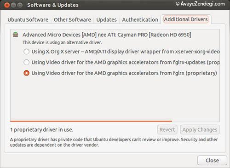Click the graphics card device icon
The width and height of the screenshot is (230, 168).
[15, 35]
